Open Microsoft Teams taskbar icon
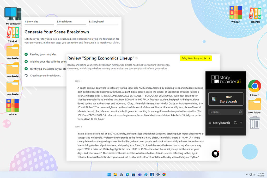267x178 pixels. click(x=140, y=175)
